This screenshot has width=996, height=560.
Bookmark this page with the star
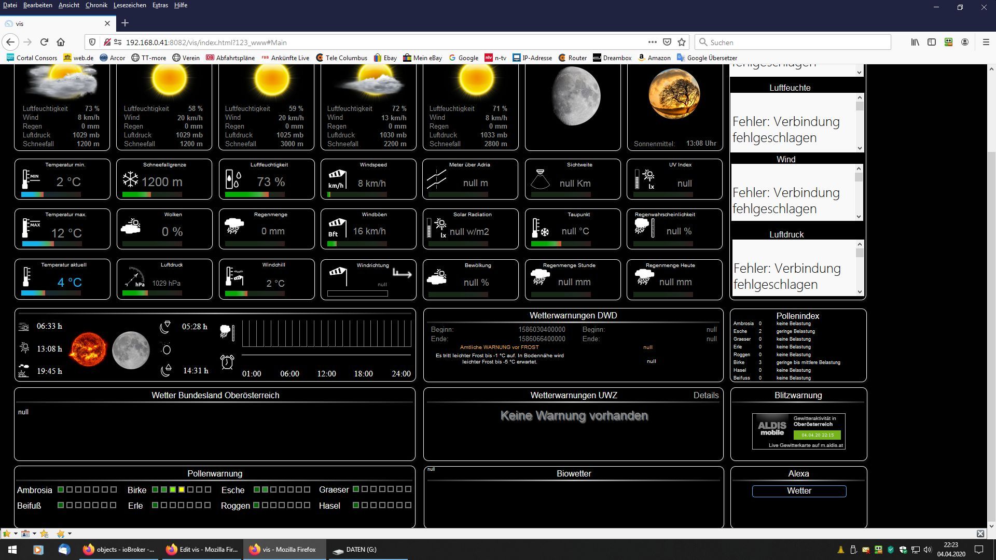point(682,42)
